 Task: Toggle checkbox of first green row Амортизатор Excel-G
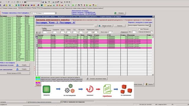[x=37, y=37]
